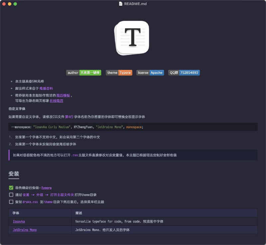Open the Iosevka font link

pyautogui.click(x=19, y=221)
